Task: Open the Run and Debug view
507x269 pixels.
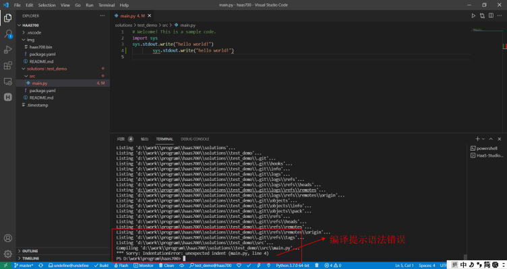Action: tap(8, 49)
